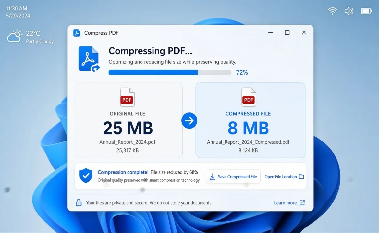The image size is (379, 233).
Task: Click the padlock privacy icon
Action: click(79, 202)
